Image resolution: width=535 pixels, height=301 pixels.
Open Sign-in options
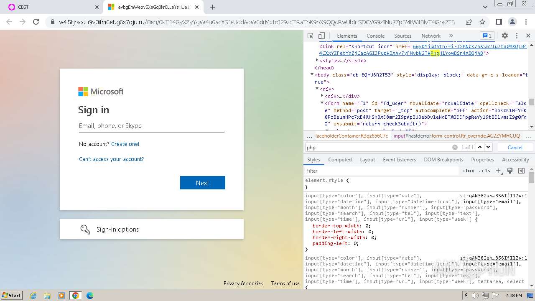tap(152, 229)
